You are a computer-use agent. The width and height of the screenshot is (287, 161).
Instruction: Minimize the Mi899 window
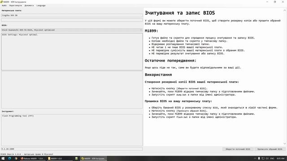tap(267, 2)
